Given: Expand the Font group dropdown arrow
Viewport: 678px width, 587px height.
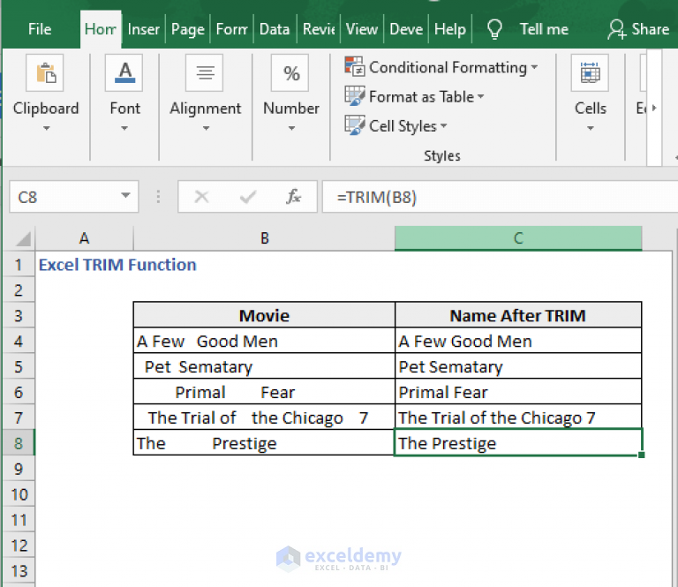Looking at the screenshot, I should (124, 128).
